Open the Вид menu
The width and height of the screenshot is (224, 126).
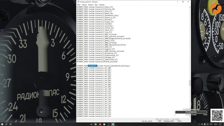click(96, 5)
